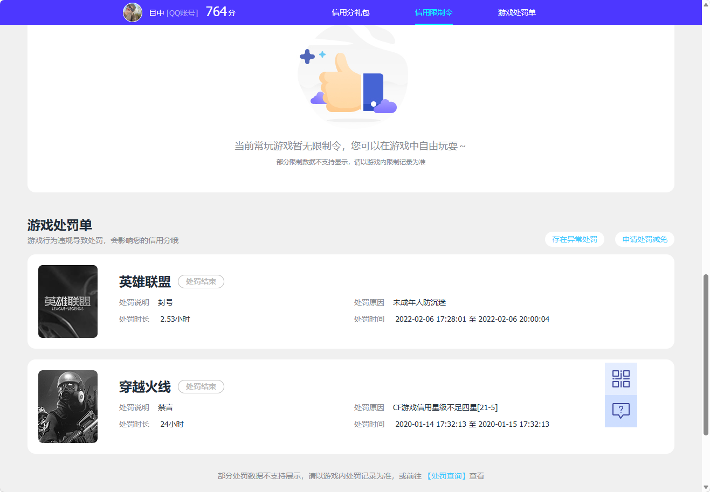Click the page's vertical scrollbar thumb

point(706,355)
